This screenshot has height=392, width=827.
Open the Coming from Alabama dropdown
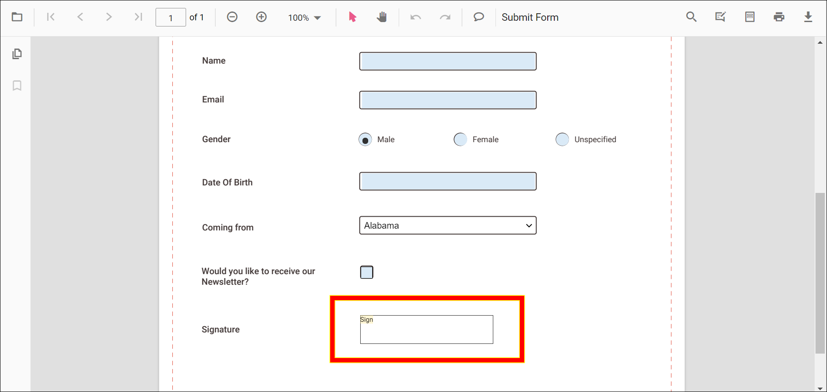click(x=448, y=226)
